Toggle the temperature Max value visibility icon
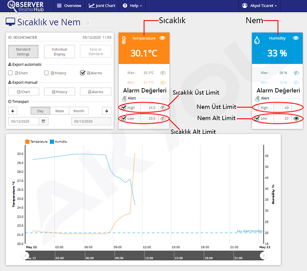This screenshot has width=307, height=271. point(163,73)
